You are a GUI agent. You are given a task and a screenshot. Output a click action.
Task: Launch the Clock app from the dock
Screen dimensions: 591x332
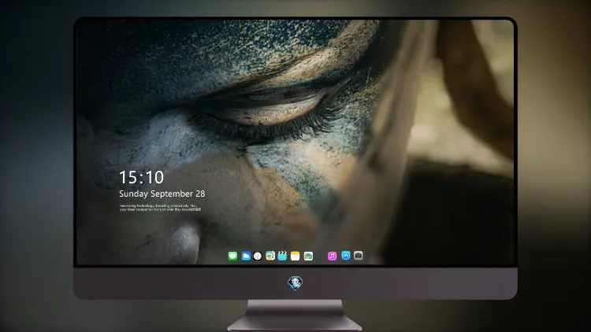click(258, 256)
